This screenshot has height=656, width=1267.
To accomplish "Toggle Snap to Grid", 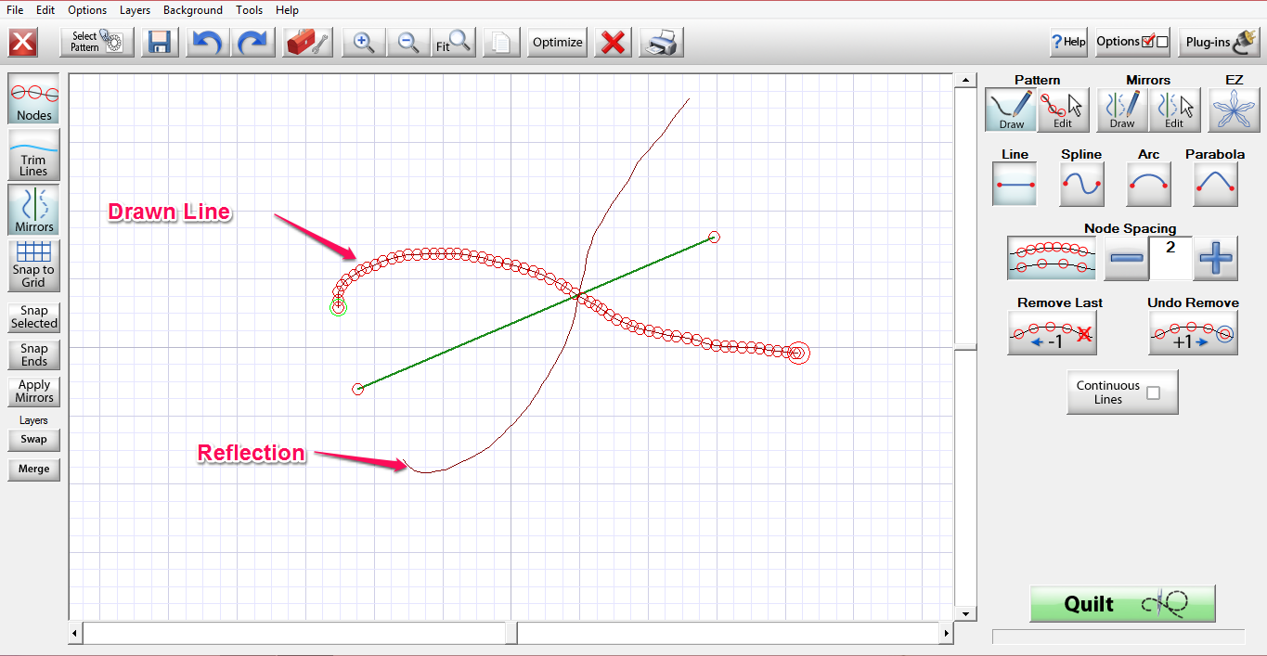I will click(x=34, y=265).
